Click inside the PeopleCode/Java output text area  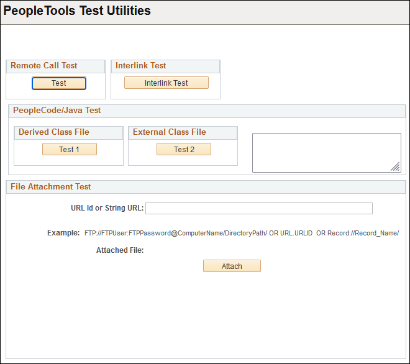click(x=327, y=153)
